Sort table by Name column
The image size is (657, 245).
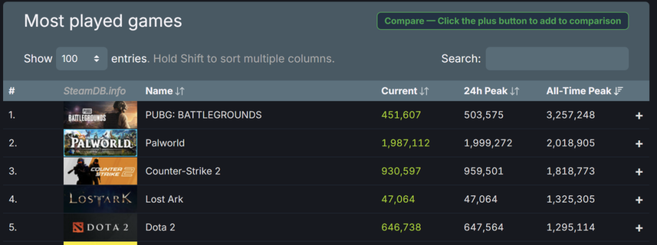pyautogui.click(x=164, y=91)
